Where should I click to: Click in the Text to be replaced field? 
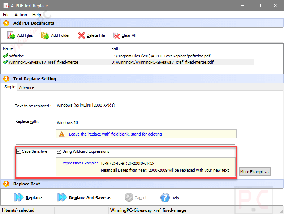[146, 105]
